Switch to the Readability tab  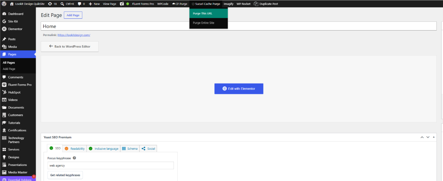point(75,149)
